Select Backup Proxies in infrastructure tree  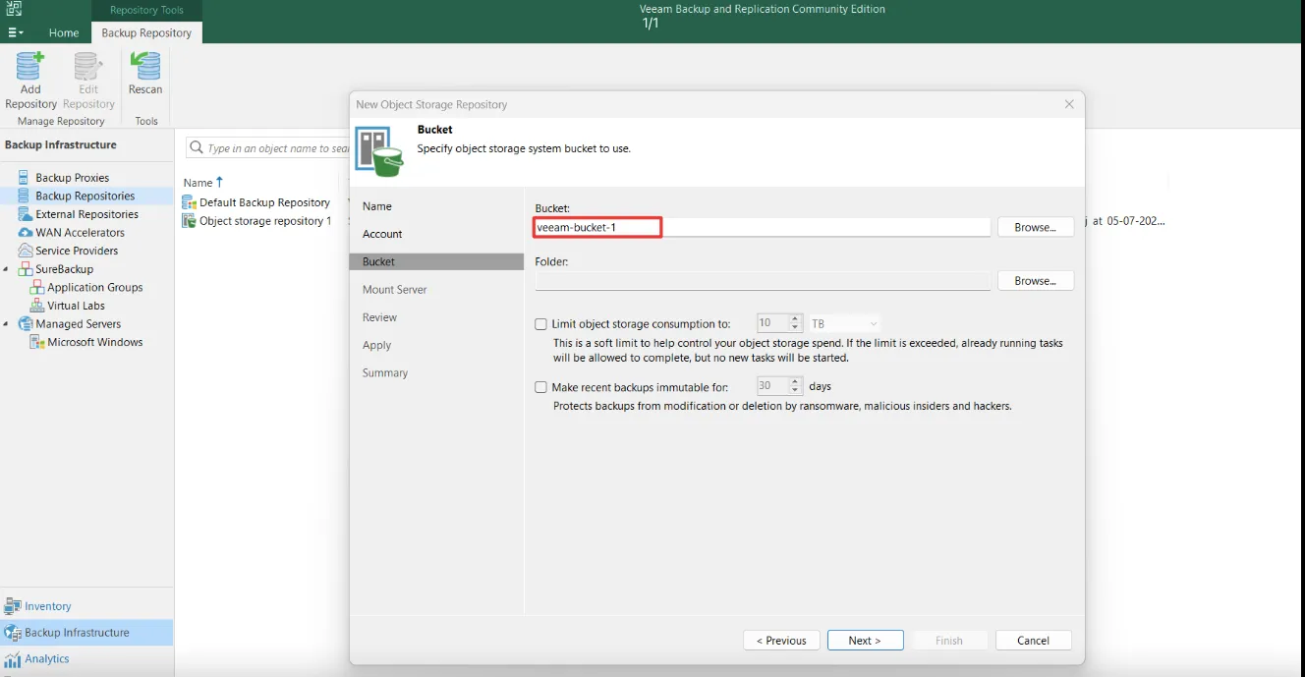[72, 178]
